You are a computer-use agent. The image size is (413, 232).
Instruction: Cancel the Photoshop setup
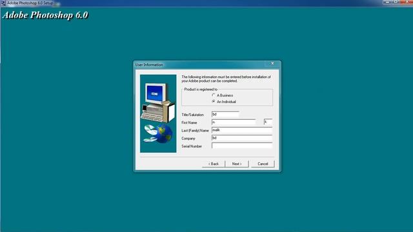click(263, 164)
